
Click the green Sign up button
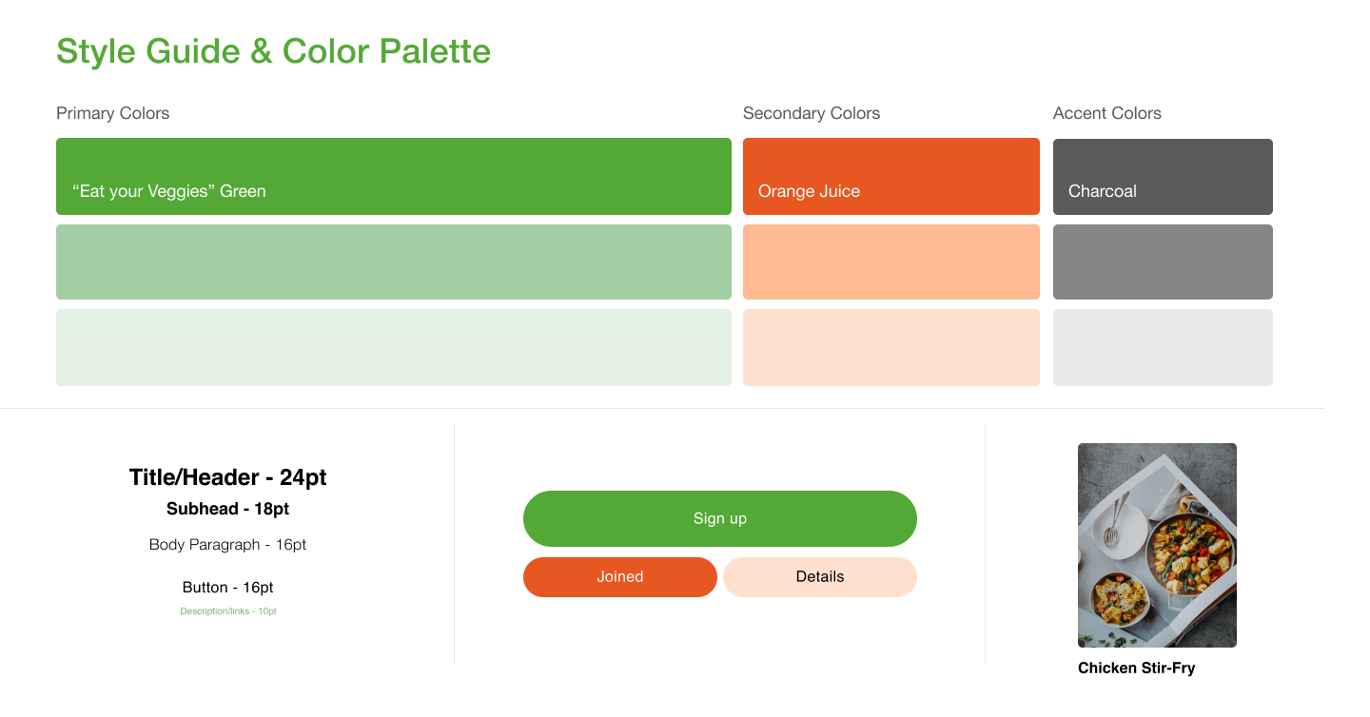pos(720,518)
